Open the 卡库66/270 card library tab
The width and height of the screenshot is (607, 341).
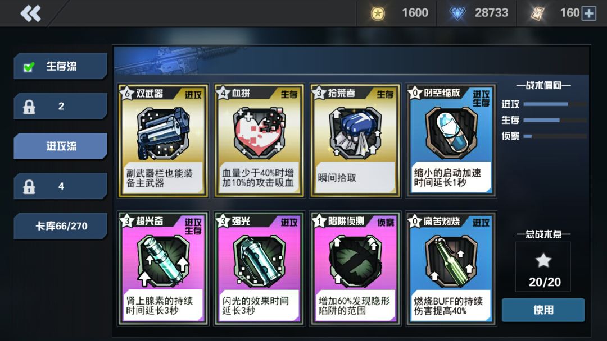[x=60, y=226]
